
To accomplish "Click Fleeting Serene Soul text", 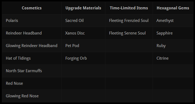I will click(x=127, y=33).
